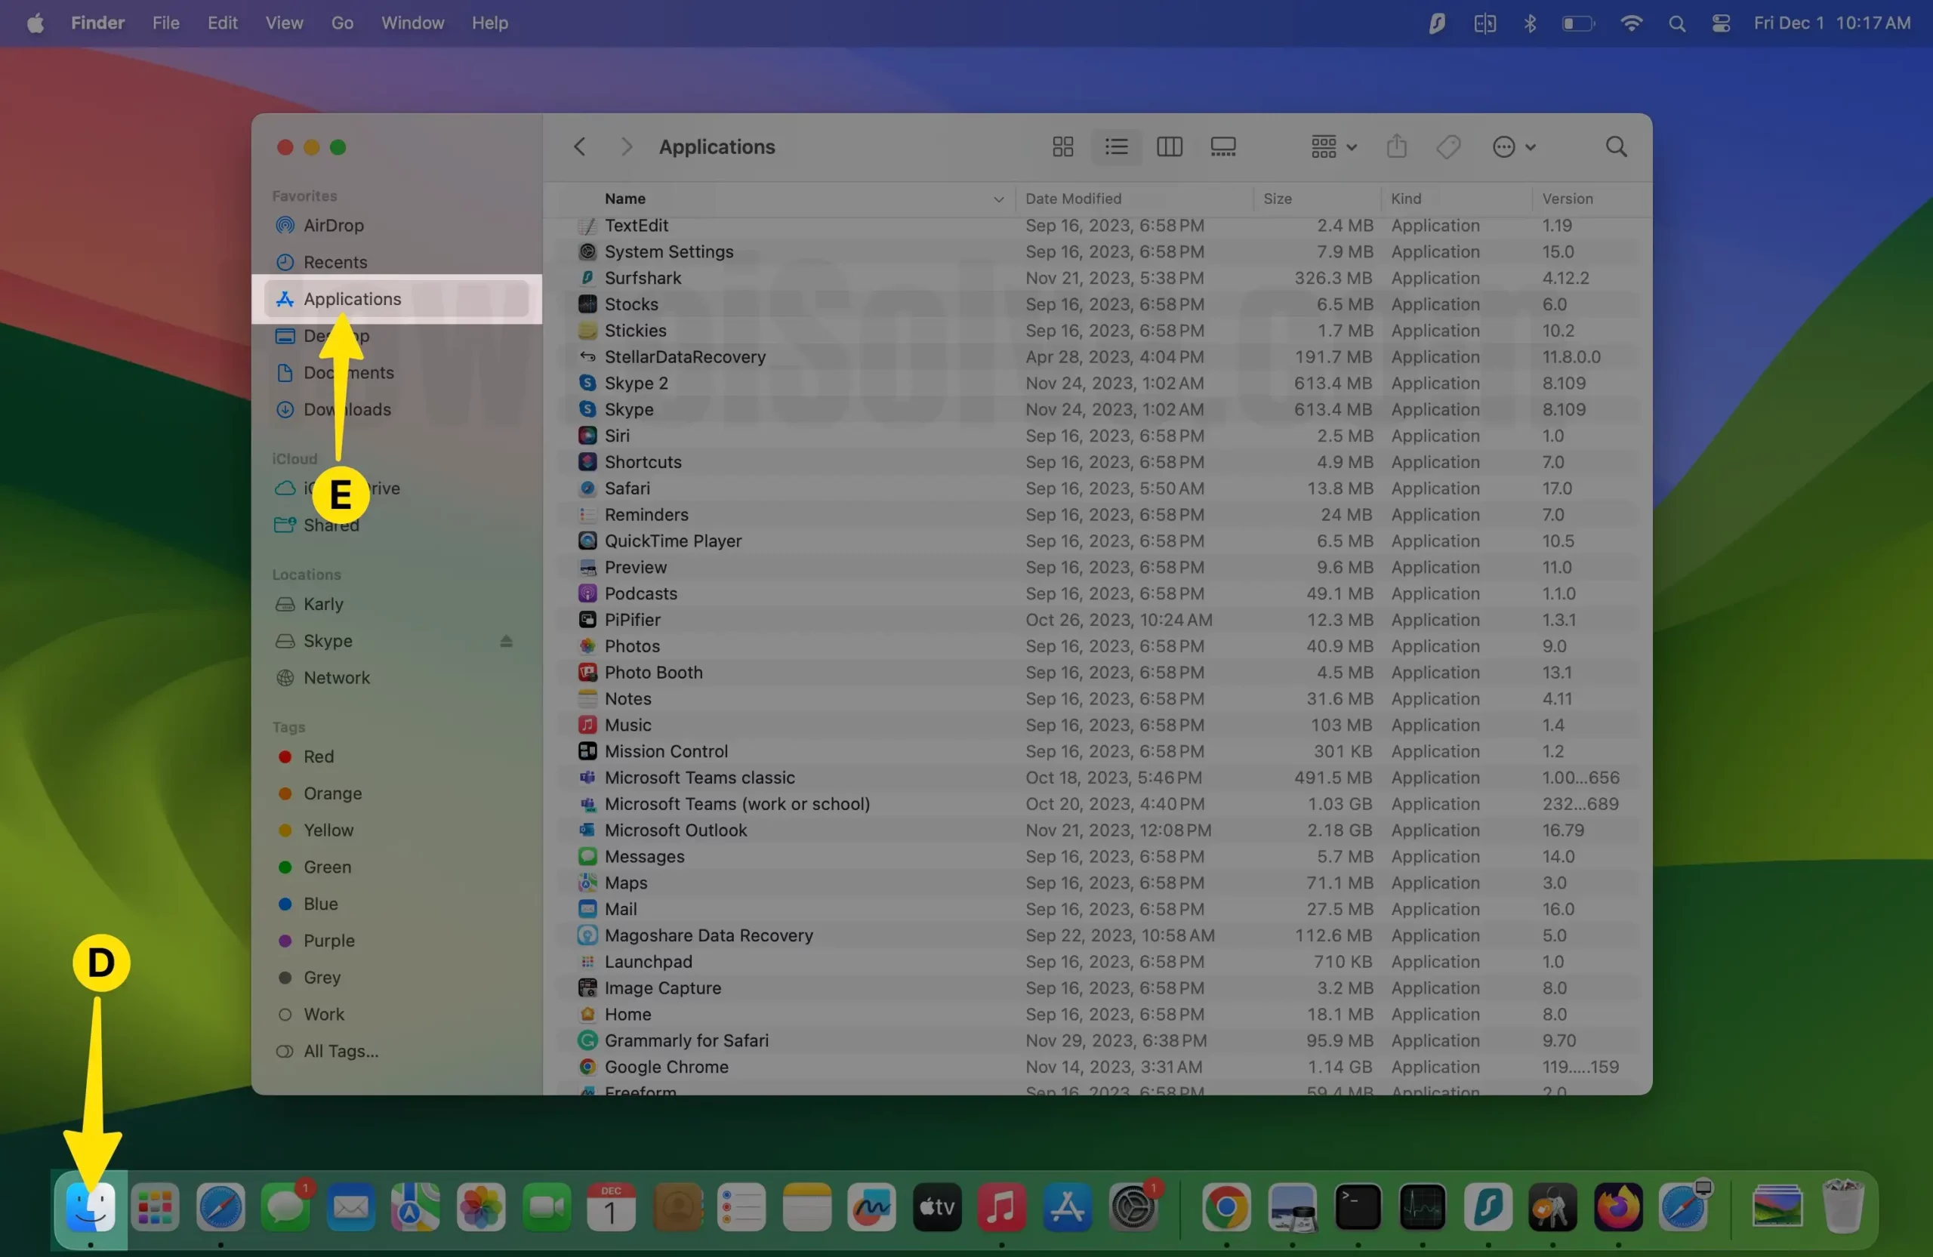Switch Finder to gallery view
Screen dimensions: 1933x1257
coord(1222,147)
